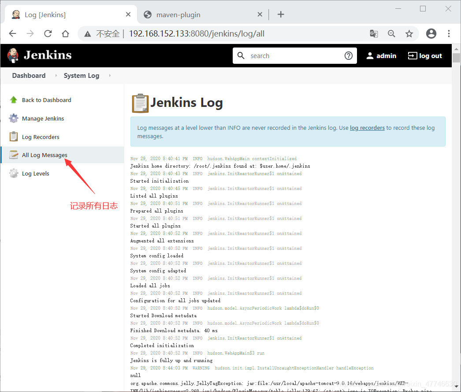Open Manage Jenkins from sidebar
Screen dimensions: 461x392
point(43,118)
